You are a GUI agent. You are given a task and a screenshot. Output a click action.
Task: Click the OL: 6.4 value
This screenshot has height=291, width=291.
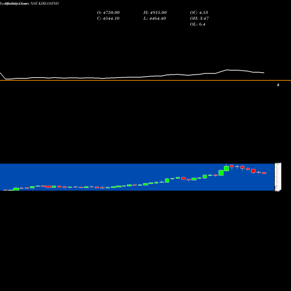(x=198, y=24)
